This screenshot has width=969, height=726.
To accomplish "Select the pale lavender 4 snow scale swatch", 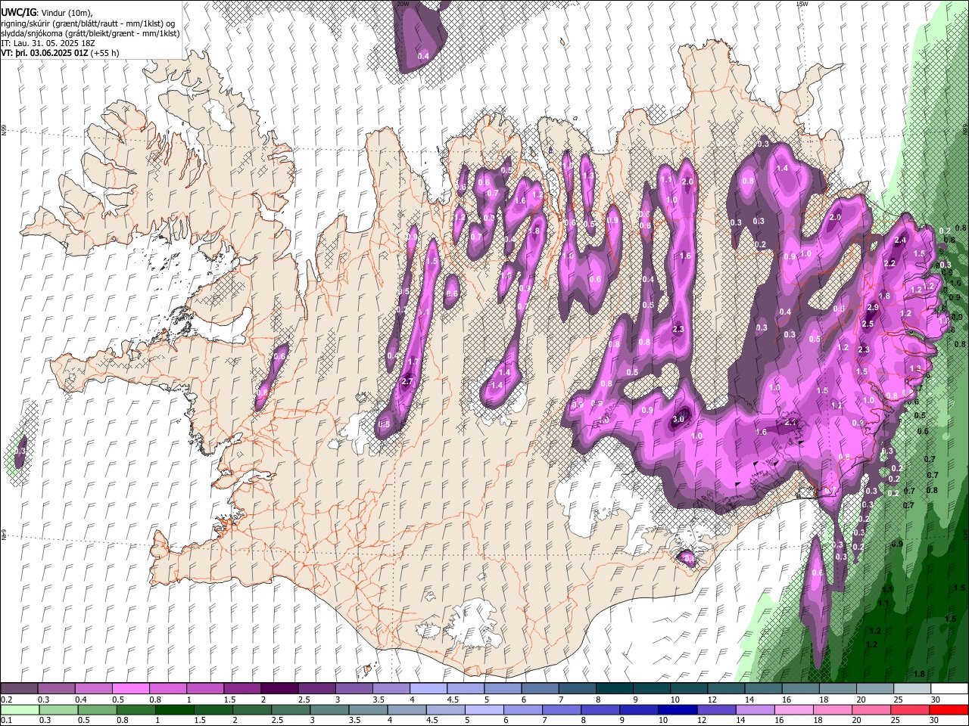I will pos(427,689).
